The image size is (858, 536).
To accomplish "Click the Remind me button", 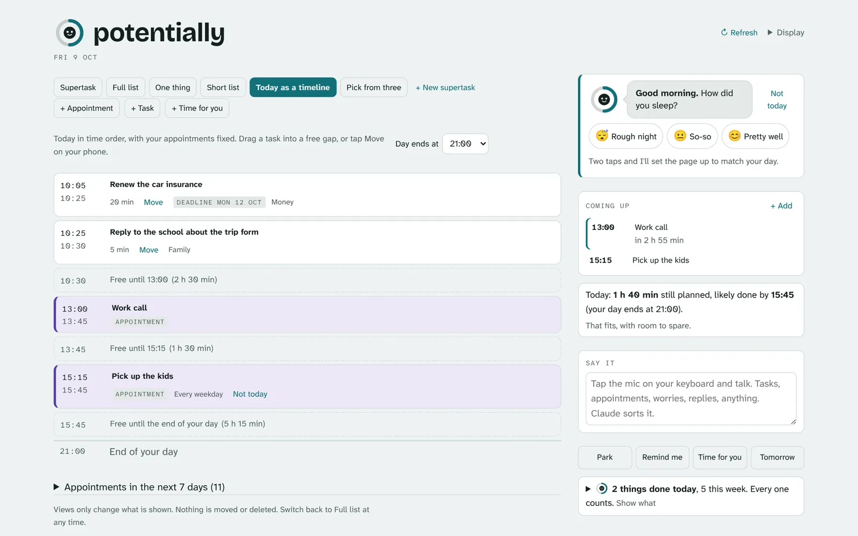I will coord(662,457).
